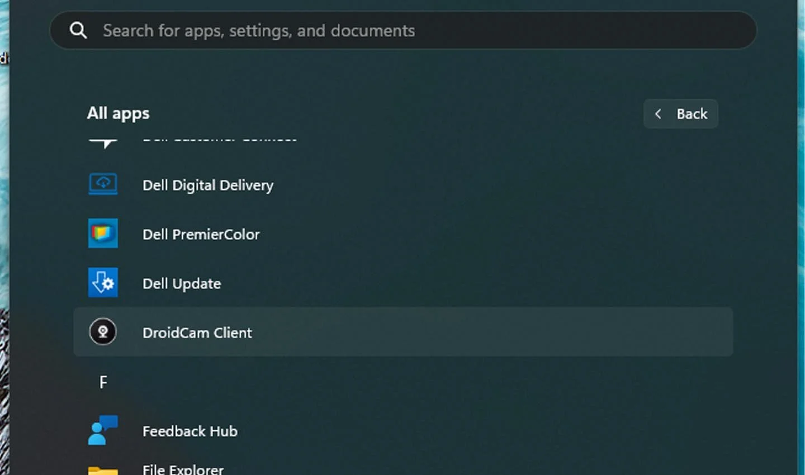
Task: Open the File Explorer folder icon
Action: pyautogui.click(x=103, y=471)
